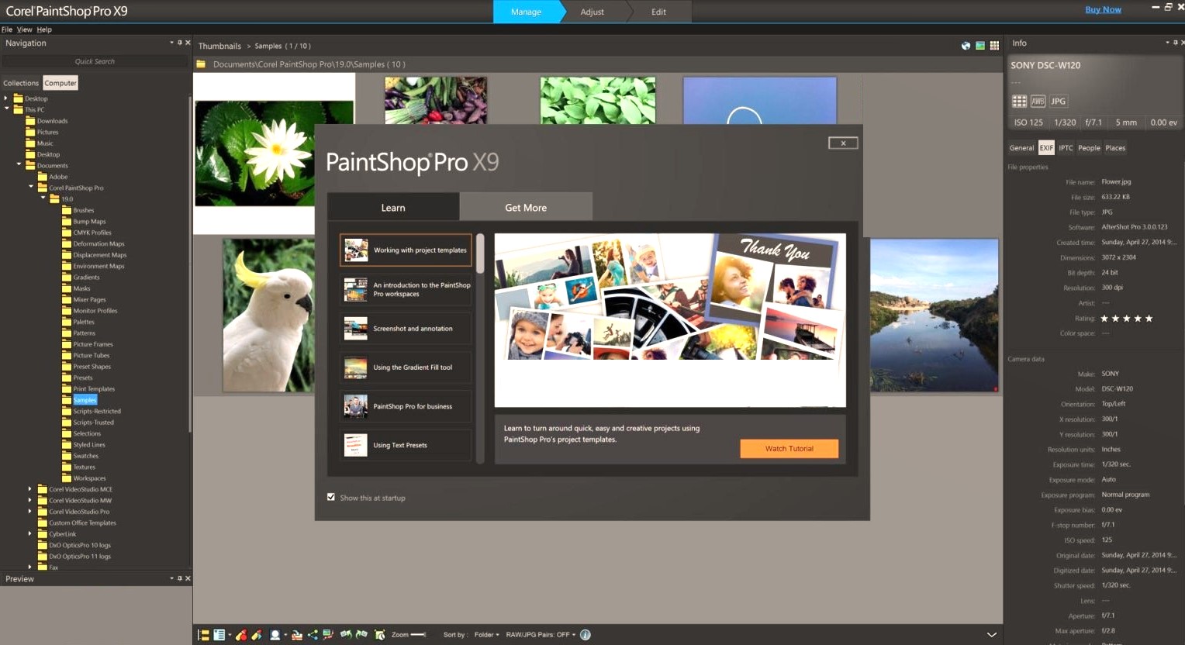Collapse the Corel PaintShop Pro folder node
1185x645 pixels.
[31, 187]
